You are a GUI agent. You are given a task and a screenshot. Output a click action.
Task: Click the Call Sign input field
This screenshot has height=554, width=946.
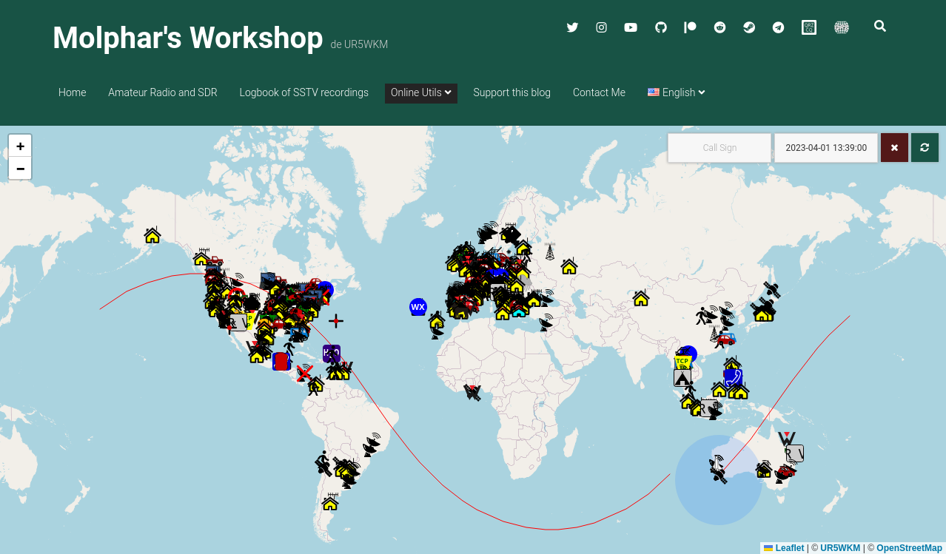tap(719, 148)
